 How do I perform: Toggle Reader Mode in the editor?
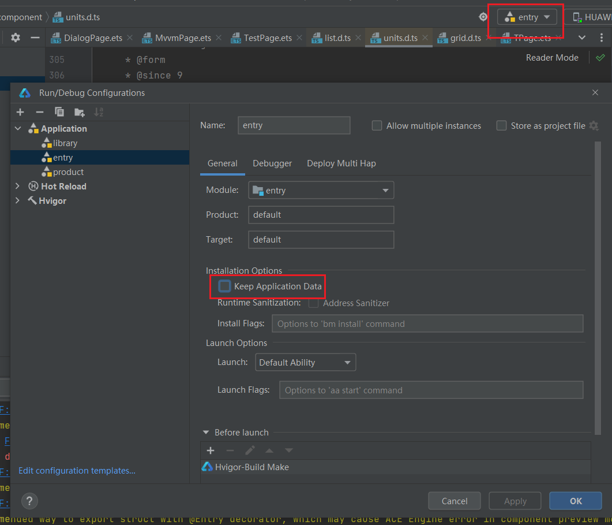552,57
